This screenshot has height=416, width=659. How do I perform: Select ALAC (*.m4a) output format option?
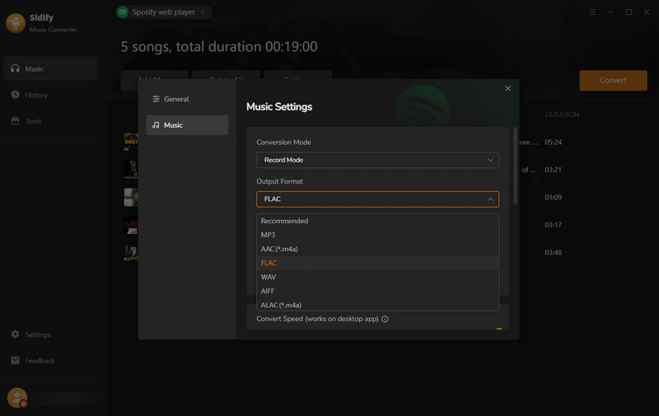click(x=377, y=305)
